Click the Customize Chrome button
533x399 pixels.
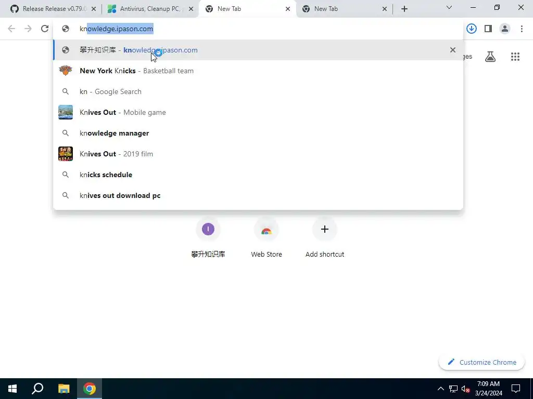coord(481,362)
